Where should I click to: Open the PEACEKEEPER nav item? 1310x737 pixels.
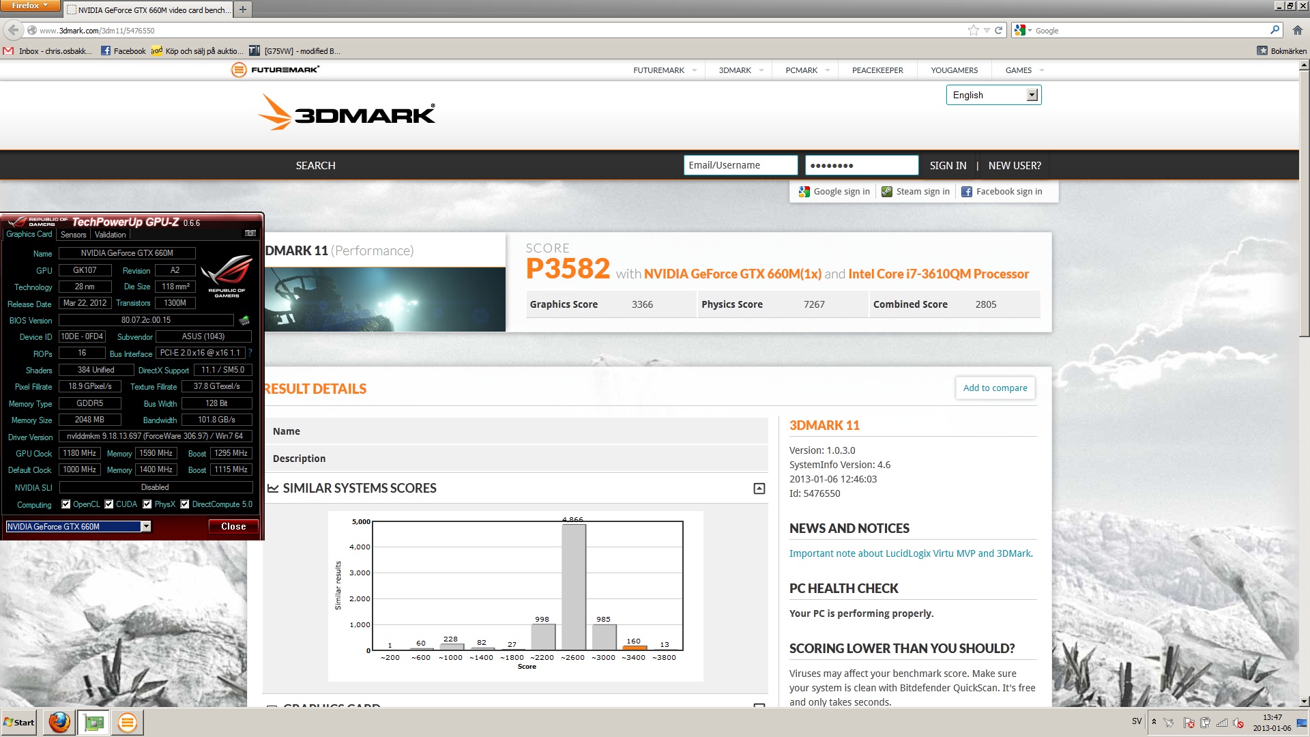point(877,70)
